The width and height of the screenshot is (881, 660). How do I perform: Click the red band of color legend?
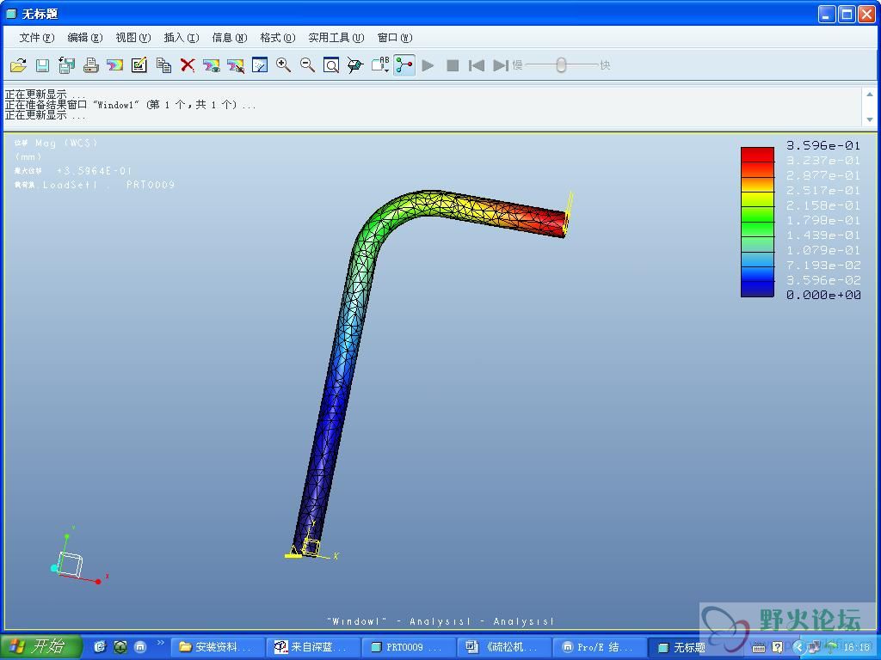(x=757, y=155)
